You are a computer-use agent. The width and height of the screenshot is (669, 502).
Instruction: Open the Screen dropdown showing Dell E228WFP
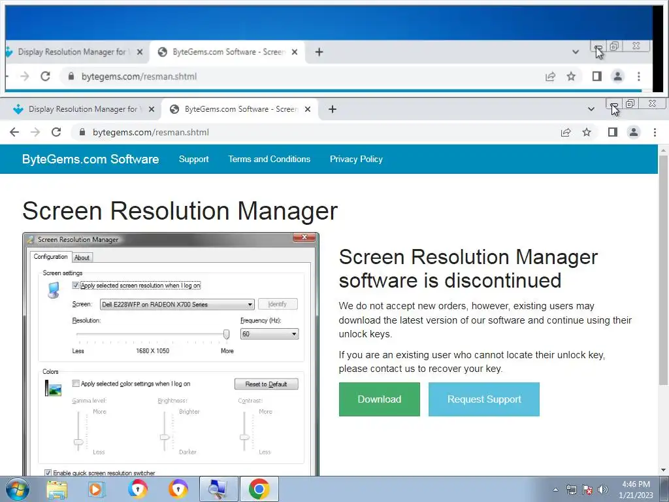pyautogui.click(x=177, y=305)
